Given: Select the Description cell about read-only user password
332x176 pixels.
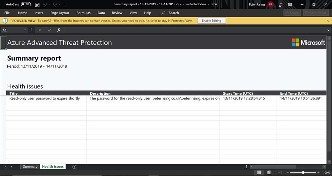Looking at the screenshot, I should click(x=153, y=98).
